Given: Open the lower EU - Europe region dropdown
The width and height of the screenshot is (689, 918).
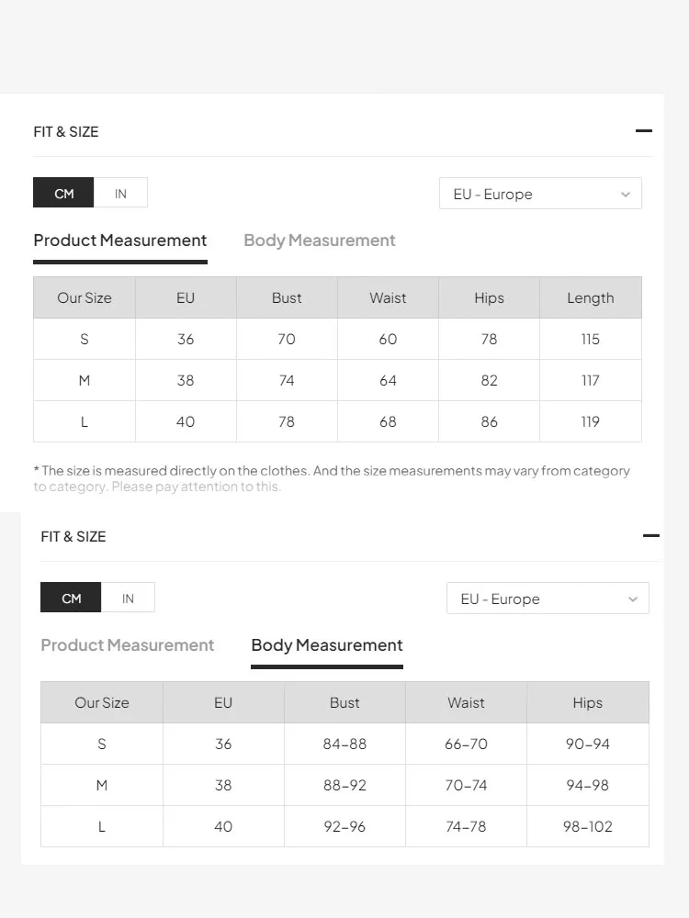Looking at the screenshot, I should point(548,598).
